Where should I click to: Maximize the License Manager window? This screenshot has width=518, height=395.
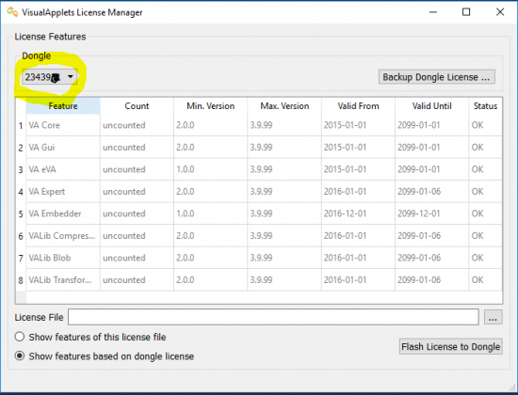(466, 12)
